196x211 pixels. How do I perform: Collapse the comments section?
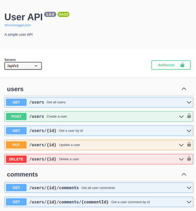pos(184,174)
